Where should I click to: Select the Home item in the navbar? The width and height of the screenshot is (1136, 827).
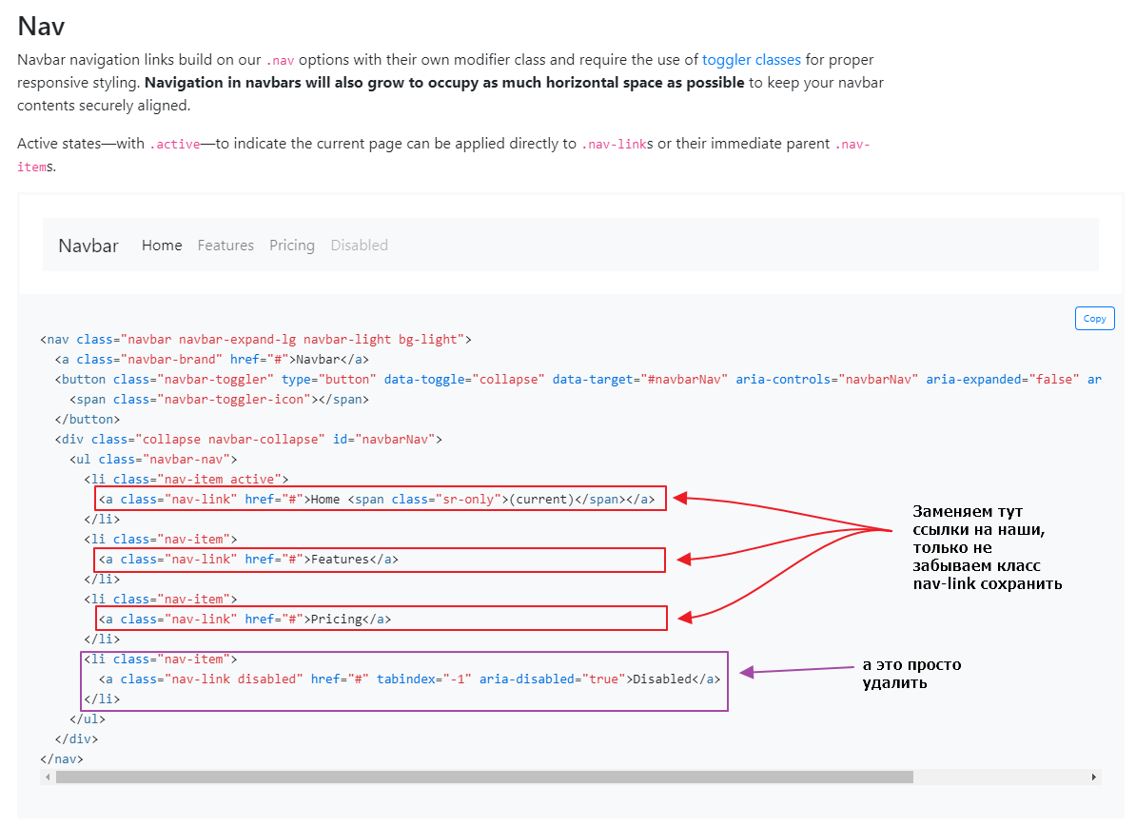pos(162,246)
